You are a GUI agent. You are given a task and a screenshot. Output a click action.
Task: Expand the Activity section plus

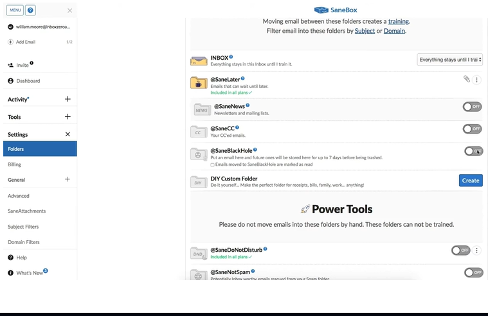click(68, 99)
